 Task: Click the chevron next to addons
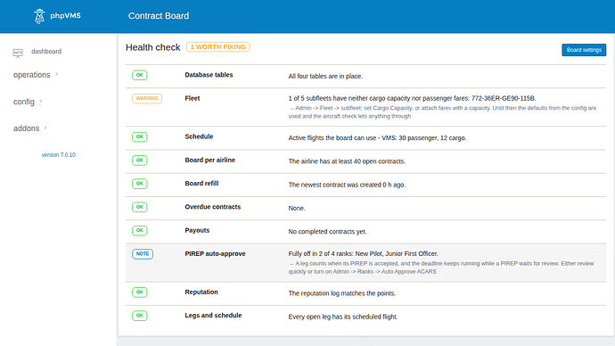click(45, 128)
